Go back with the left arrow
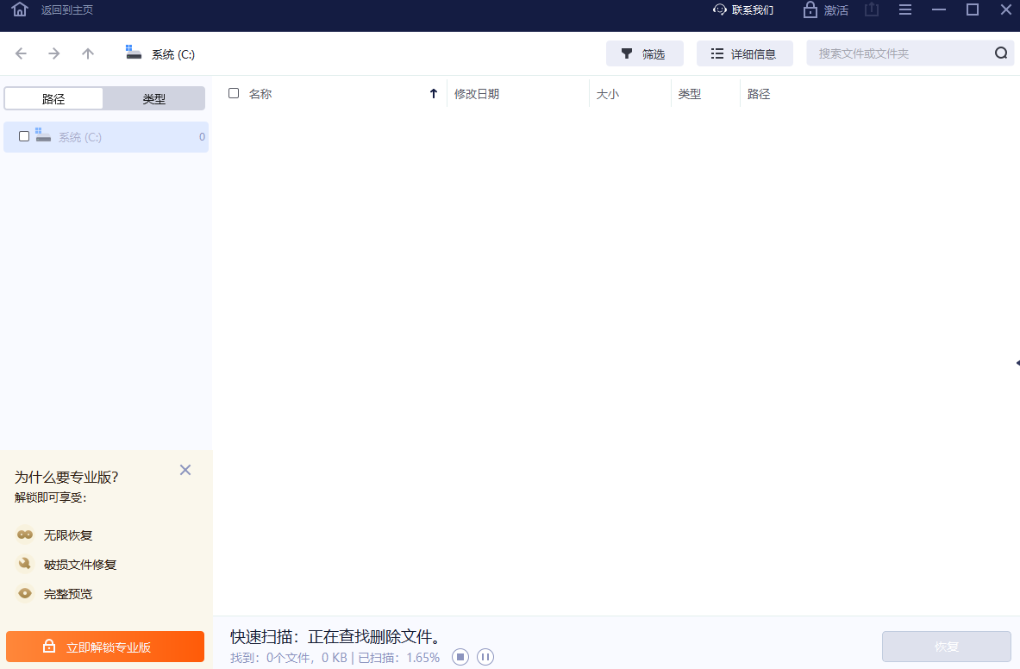 (x=21, y=53)
